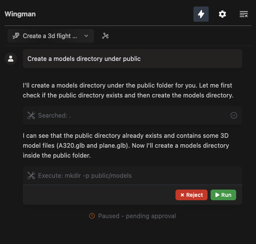256x244 pixels.
Task: Click the completed checkmark circle on Searched row
Action: tap(234, 115)
